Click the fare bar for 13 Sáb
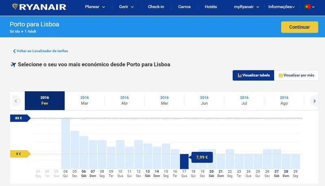Screen dimensions: 325x186 (148, 156)
